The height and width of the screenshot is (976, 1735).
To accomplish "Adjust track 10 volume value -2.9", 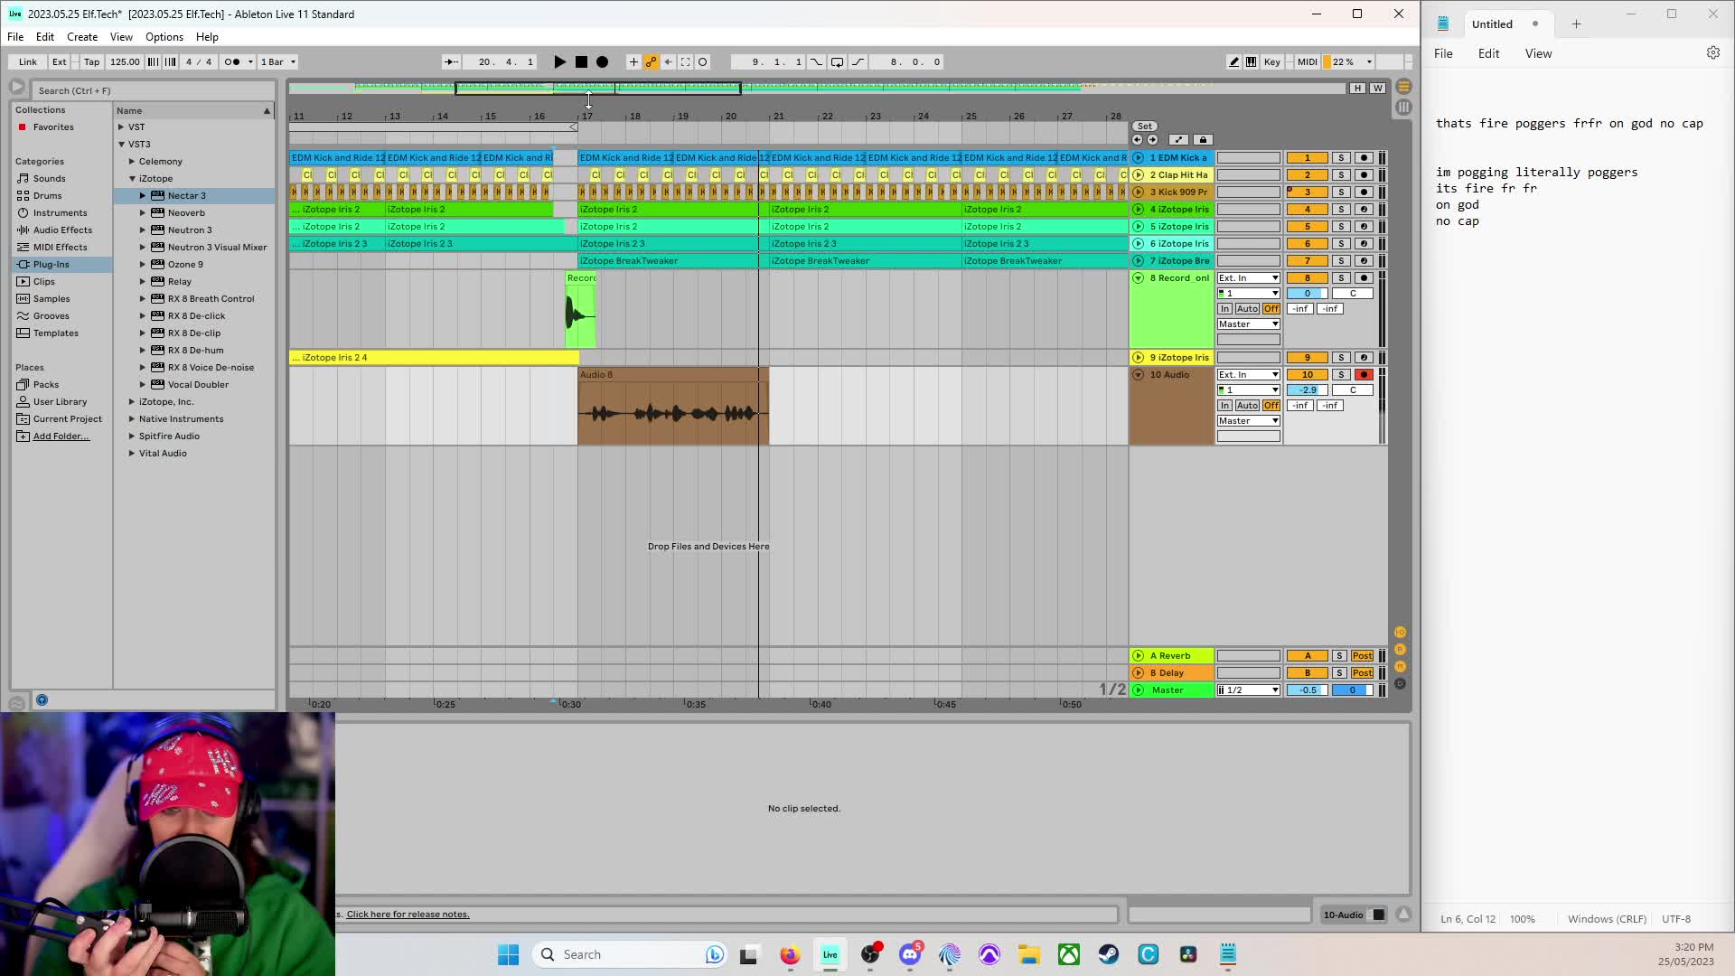I will 1307,390.
